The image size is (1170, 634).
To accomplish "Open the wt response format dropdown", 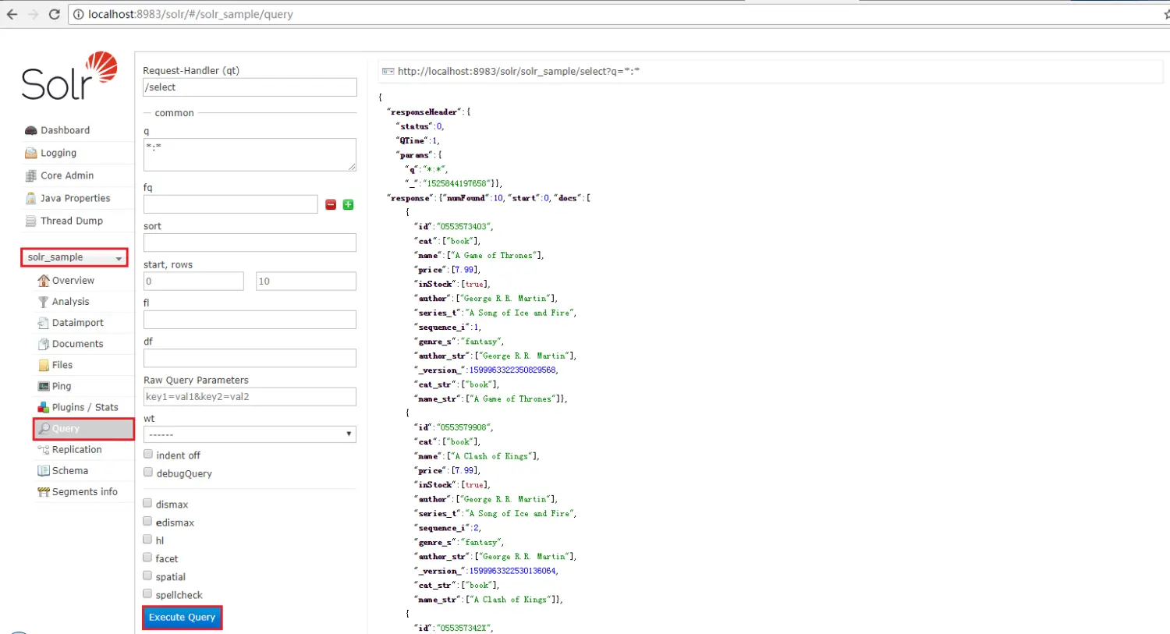I will (x=250, y=434).
